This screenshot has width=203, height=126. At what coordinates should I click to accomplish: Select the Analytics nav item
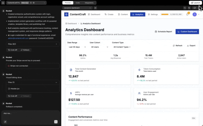[138, 14]
